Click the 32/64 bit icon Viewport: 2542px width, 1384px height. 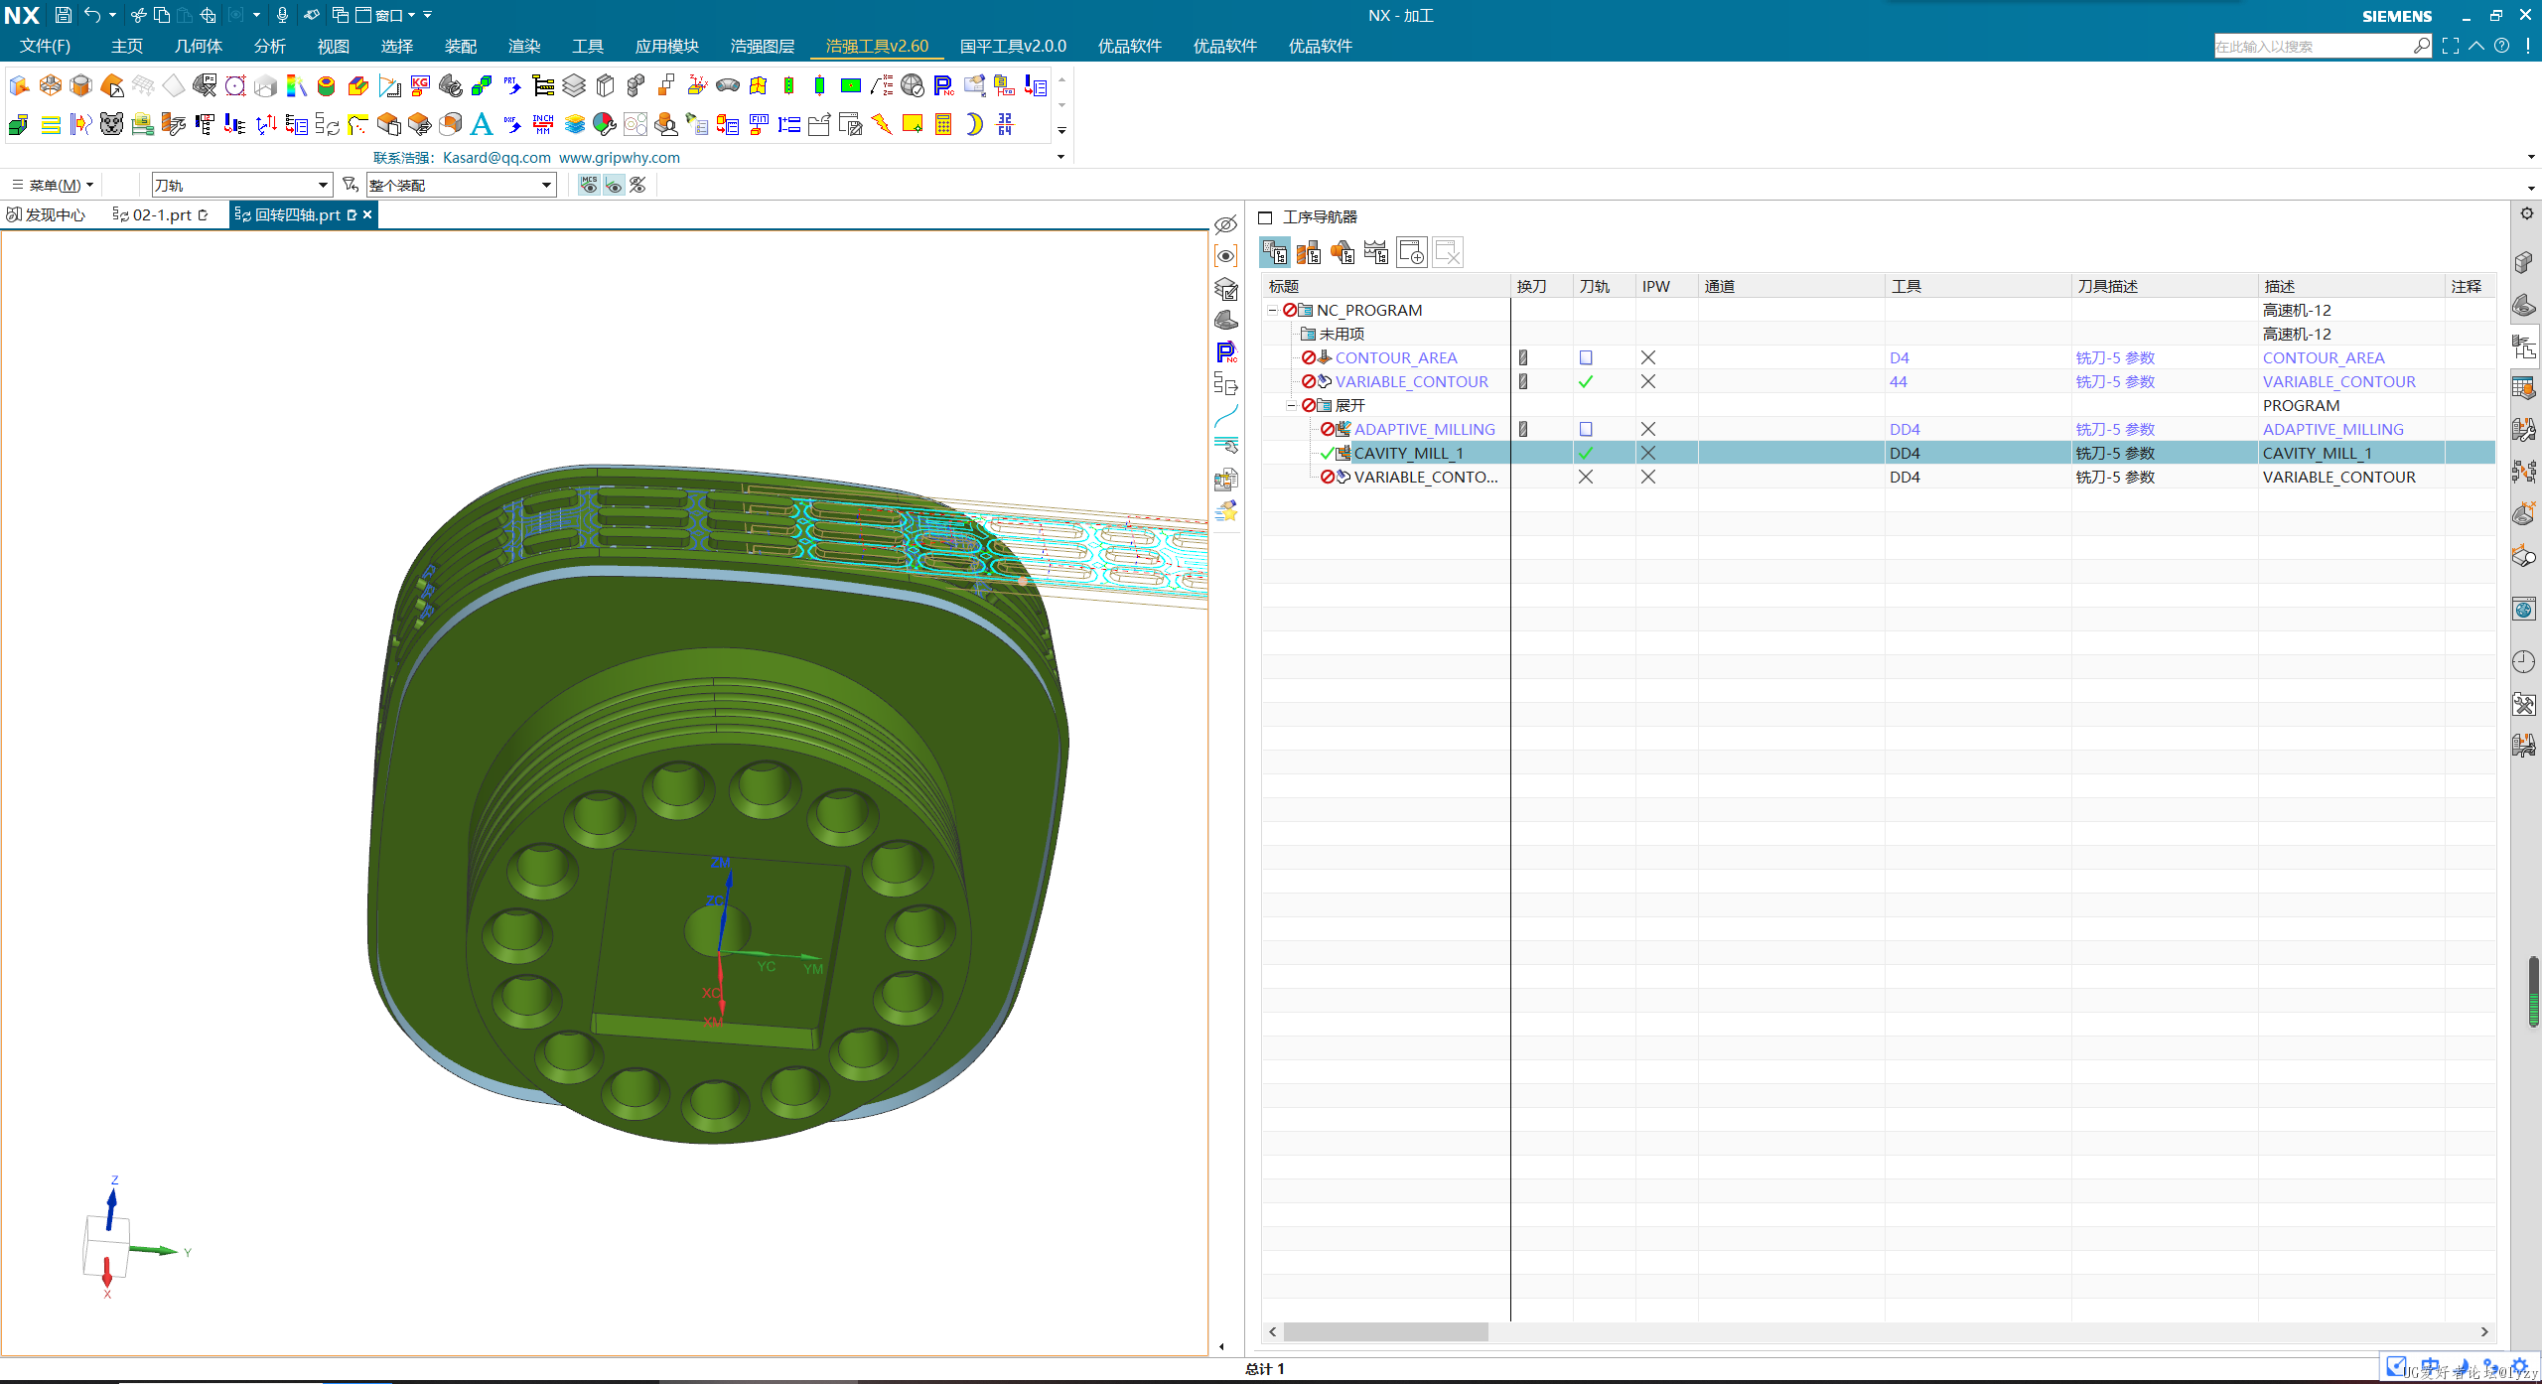[1005, 124]
